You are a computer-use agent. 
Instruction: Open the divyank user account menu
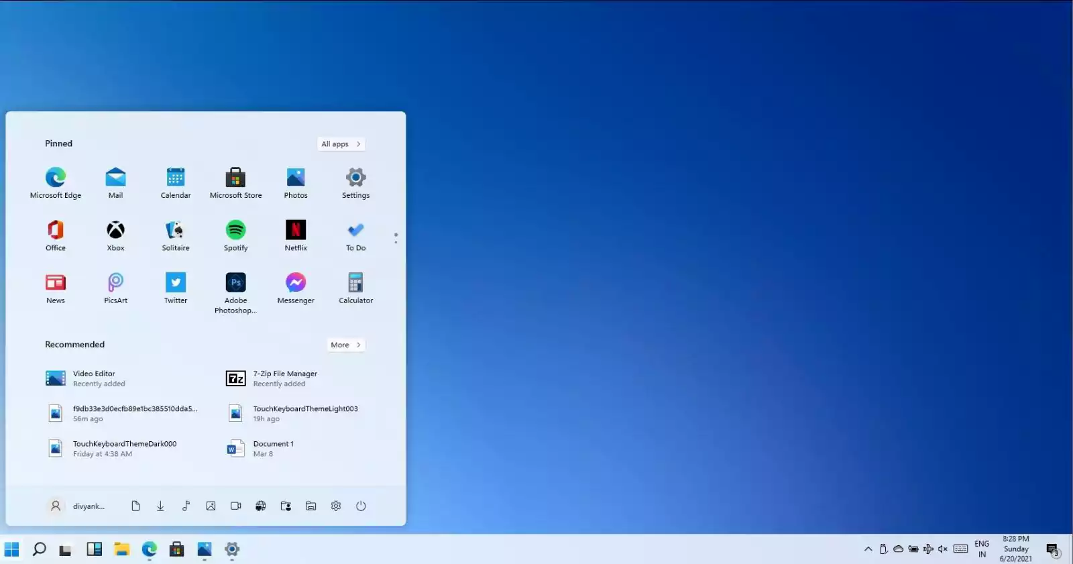(x=76, y=506)
